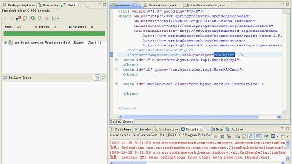Open the Outline tab
Screen dimensions: 292x164
tap(234, 129)
